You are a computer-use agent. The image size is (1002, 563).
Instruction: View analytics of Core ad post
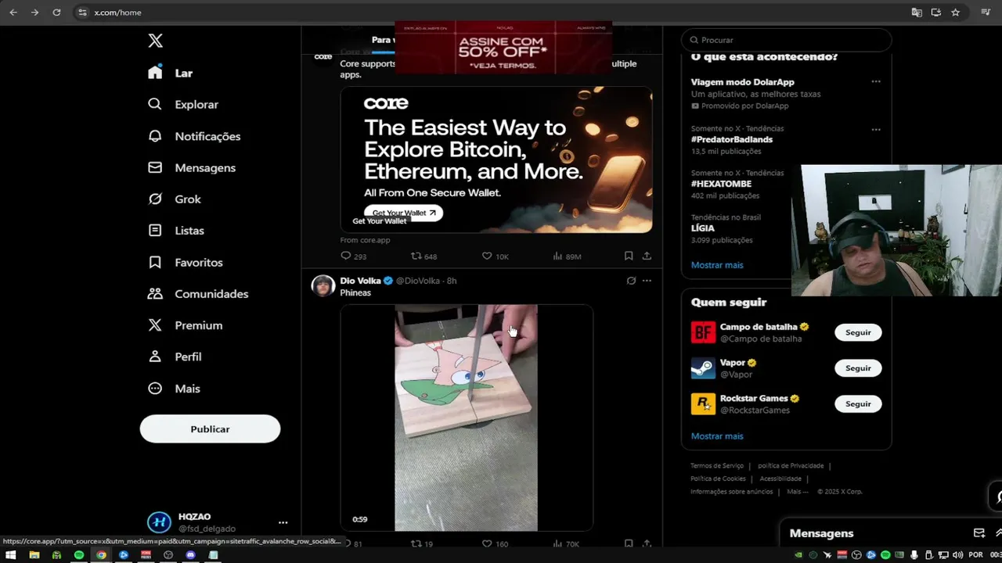[567, 256]
